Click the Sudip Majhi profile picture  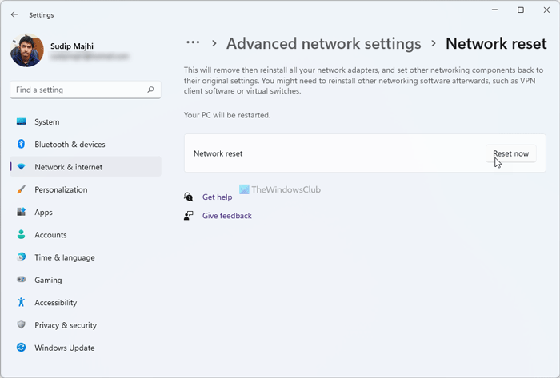pyautogui.click(x=26, y=50)
